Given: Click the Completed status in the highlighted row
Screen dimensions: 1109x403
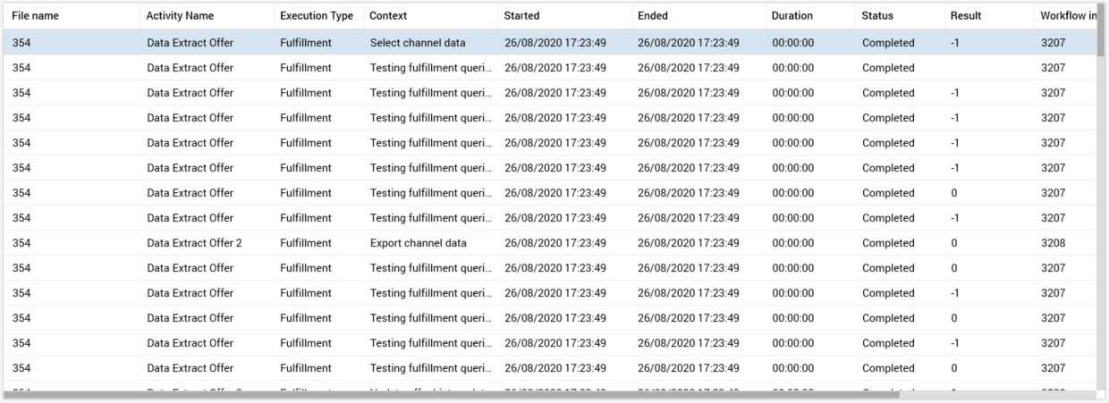Looking at the screenshot, I should point(888,43).
